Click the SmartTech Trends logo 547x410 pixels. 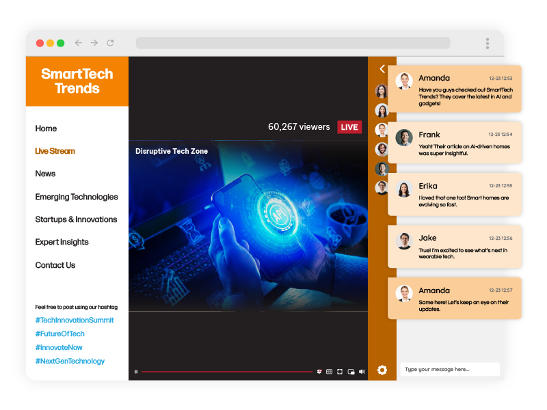pos(77,81)
